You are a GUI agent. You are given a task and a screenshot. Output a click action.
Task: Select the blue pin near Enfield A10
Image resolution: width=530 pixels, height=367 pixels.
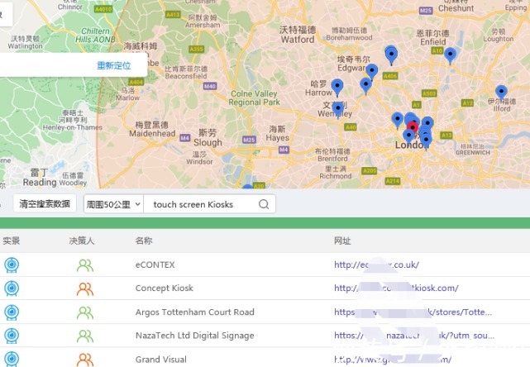[x=450, y=55]
